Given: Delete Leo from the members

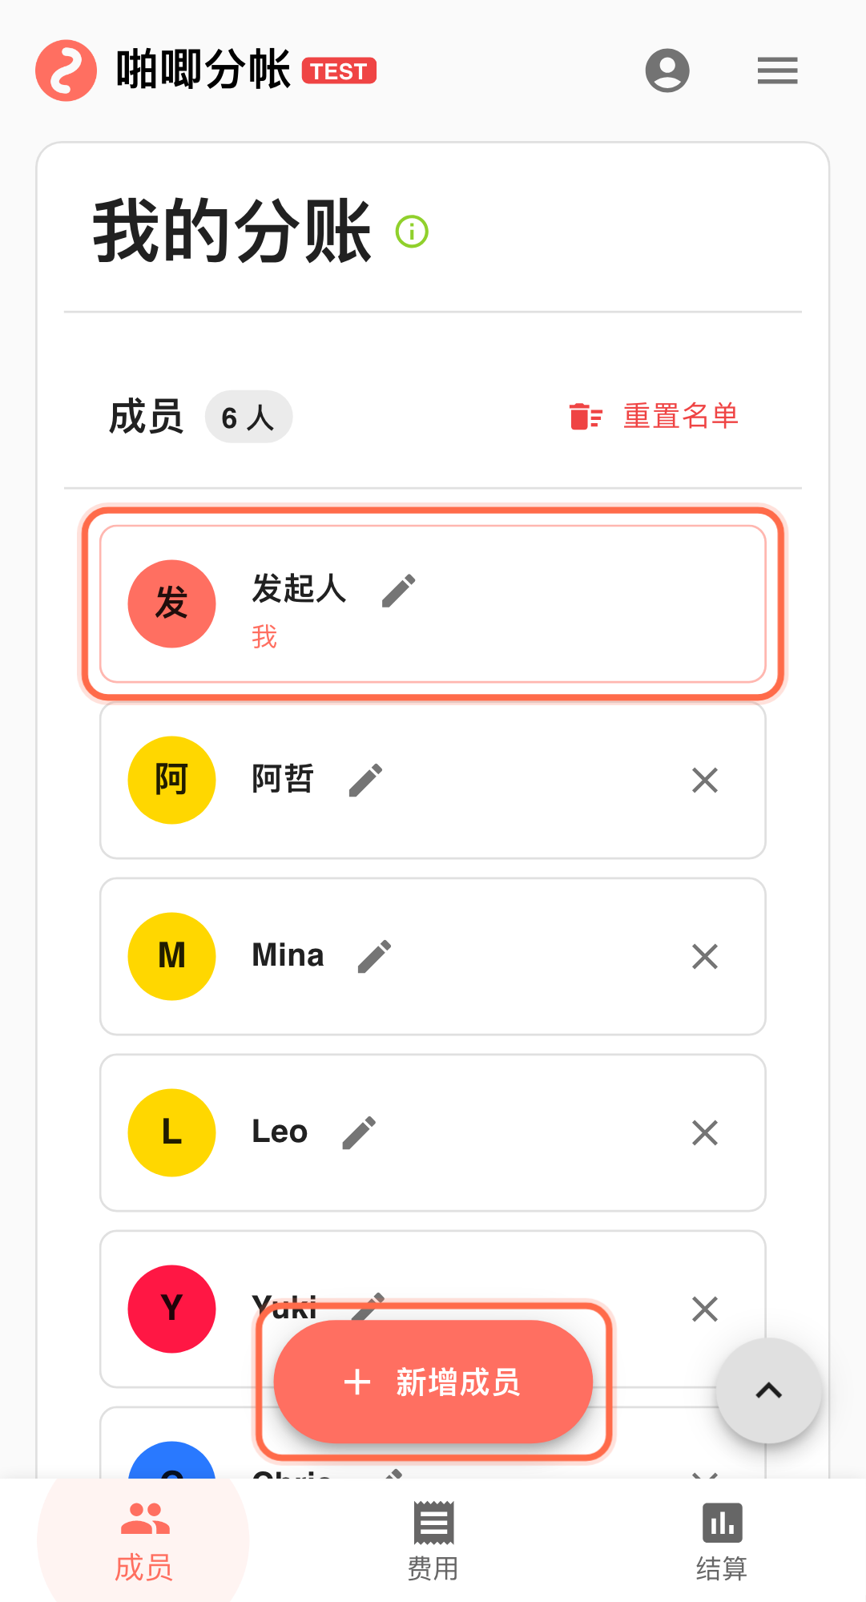Looking at the screenshot, I should pos(705,1132).
